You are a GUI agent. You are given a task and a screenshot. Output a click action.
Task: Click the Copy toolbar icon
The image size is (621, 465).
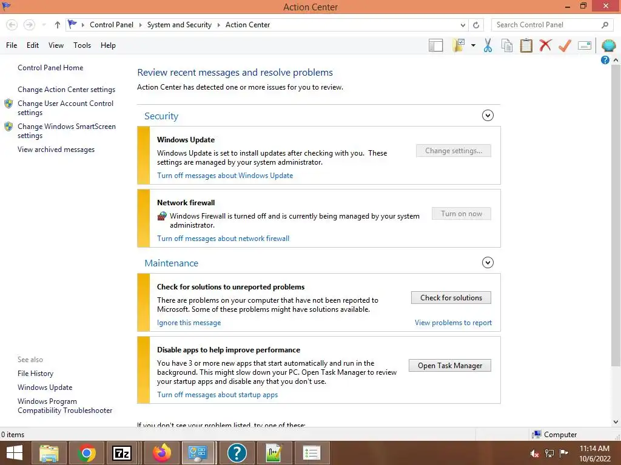[x=507, y=45]
